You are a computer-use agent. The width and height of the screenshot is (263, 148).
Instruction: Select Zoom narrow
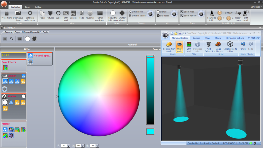coord(188,16)
